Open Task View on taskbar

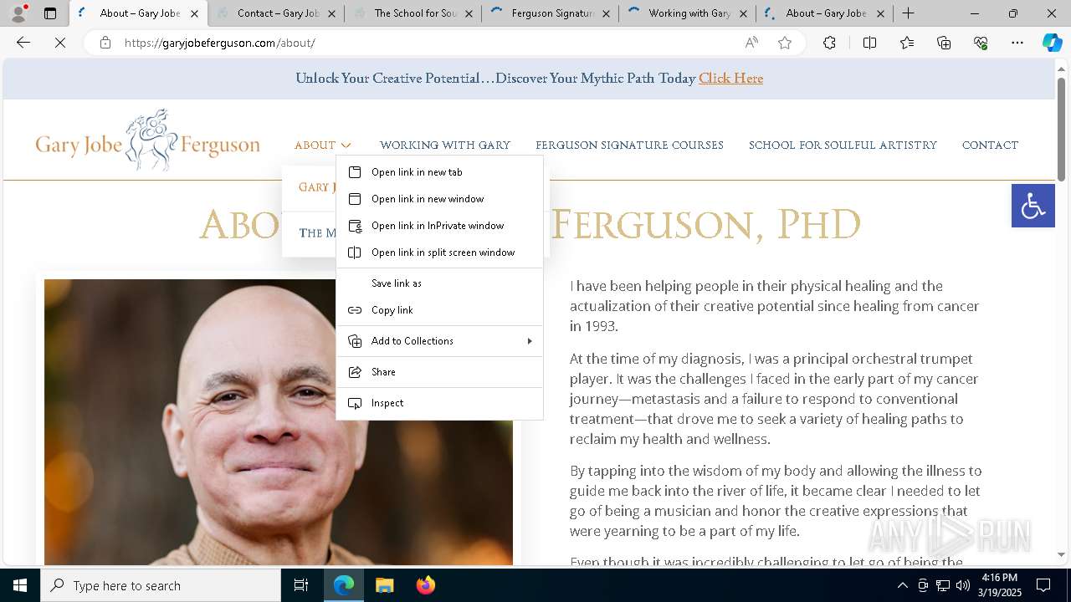pyautogui.click(x=301, y=585)
